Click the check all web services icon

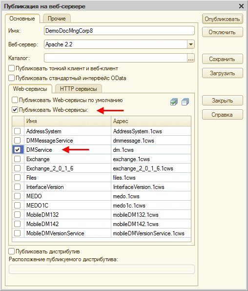pos(174,102)
